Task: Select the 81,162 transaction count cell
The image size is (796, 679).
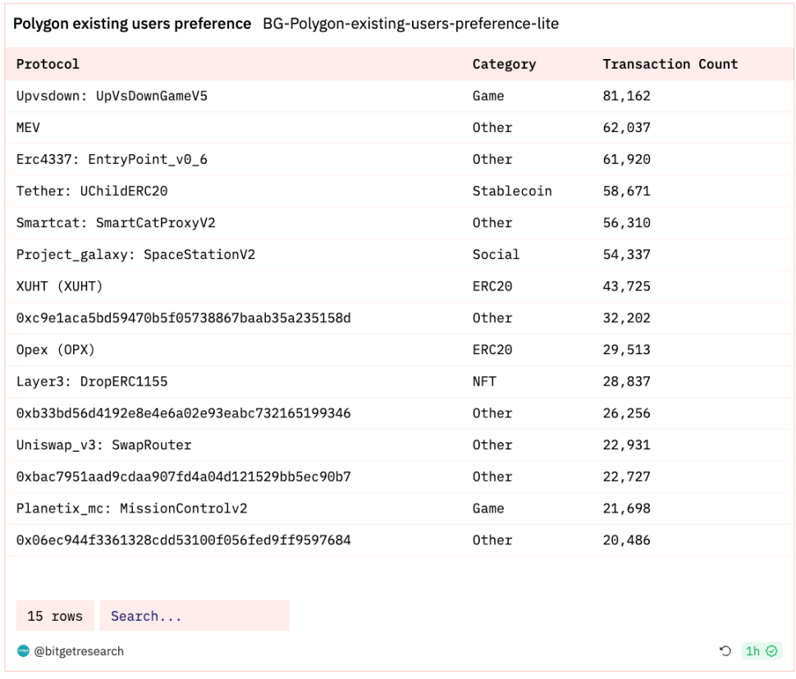Action: [626, 96]
